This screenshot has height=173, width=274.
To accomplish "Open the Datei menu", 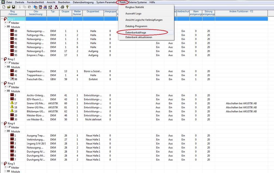I will pyautogui.click(x=9, y=2).
